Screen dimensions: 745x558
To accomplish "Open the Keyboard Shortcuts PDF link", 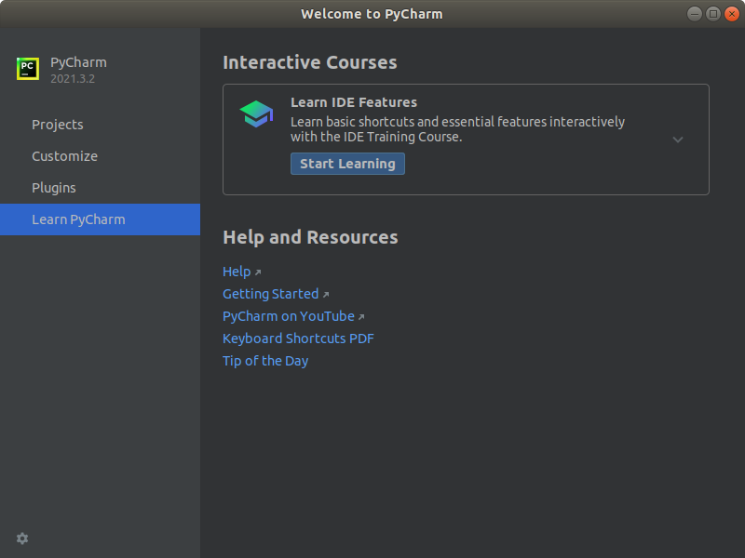I will click(298, 339).
